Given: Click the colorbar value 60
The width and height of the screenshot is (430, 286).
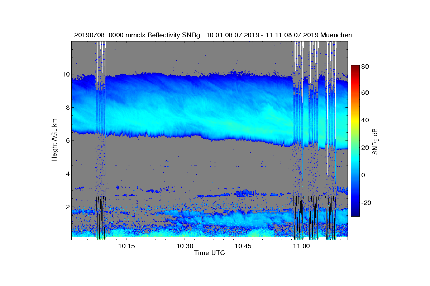Looking at the screenshot, I should pos(366,93).
